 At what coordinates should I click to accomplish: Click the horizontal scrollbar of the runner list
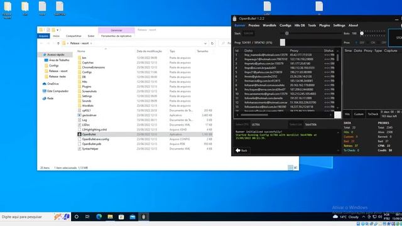pos(254,115)
